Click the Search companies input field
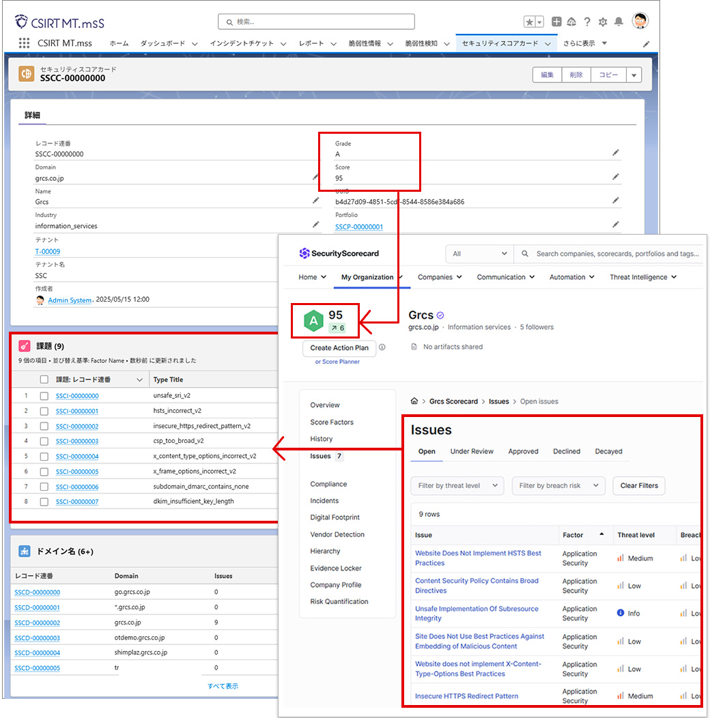The width and height of the screenshot is (710, 718). pos(617,254)
